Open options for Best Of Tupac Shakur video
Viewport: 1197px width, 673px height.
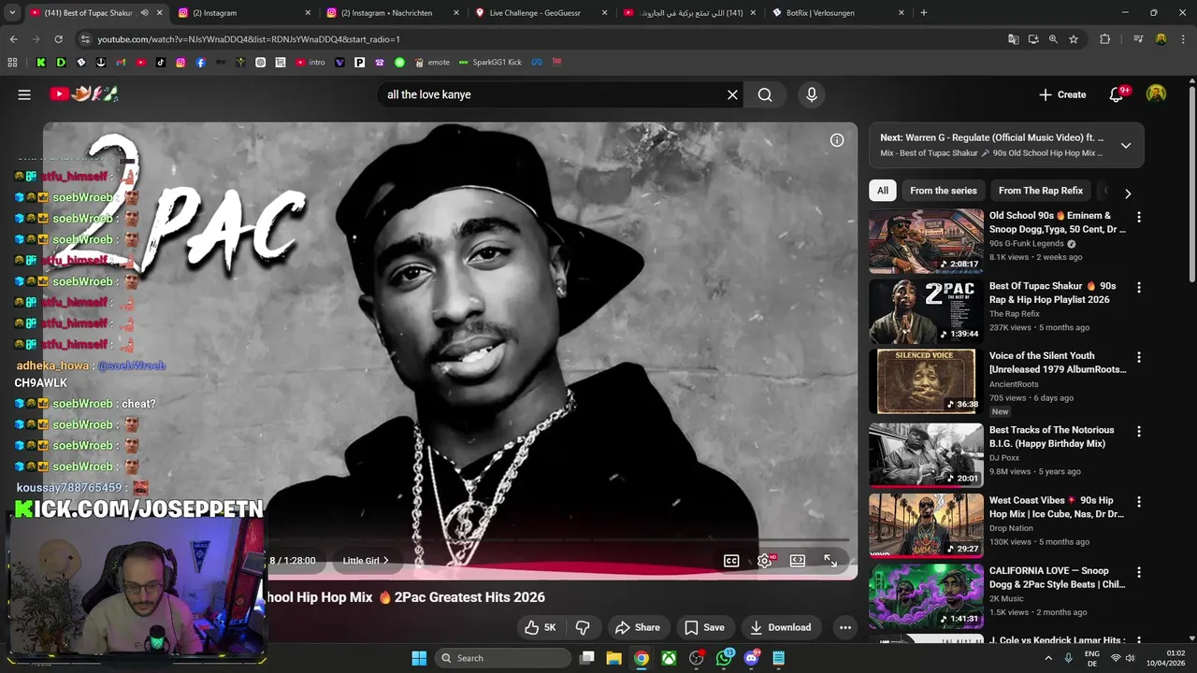[x=1138, y=288]
